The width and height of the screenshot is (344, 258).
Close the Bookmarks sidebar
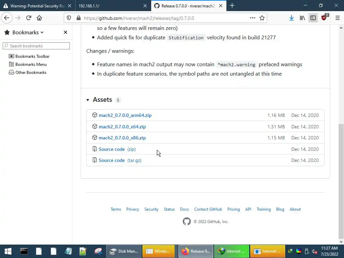click(x=66, y=33)
